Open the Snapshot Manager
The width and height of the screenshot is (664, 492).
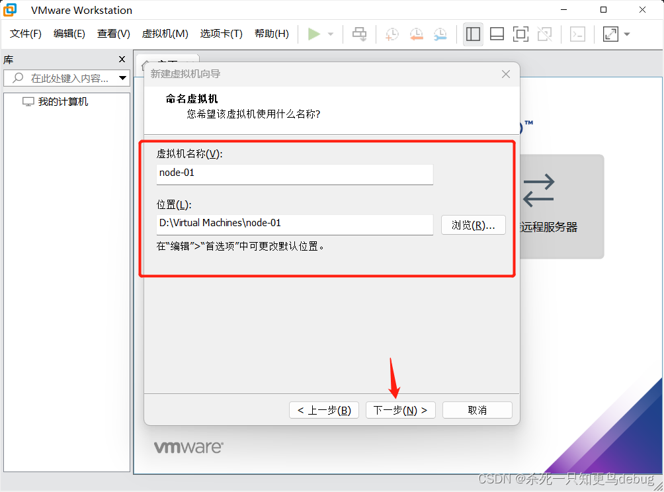440,34
